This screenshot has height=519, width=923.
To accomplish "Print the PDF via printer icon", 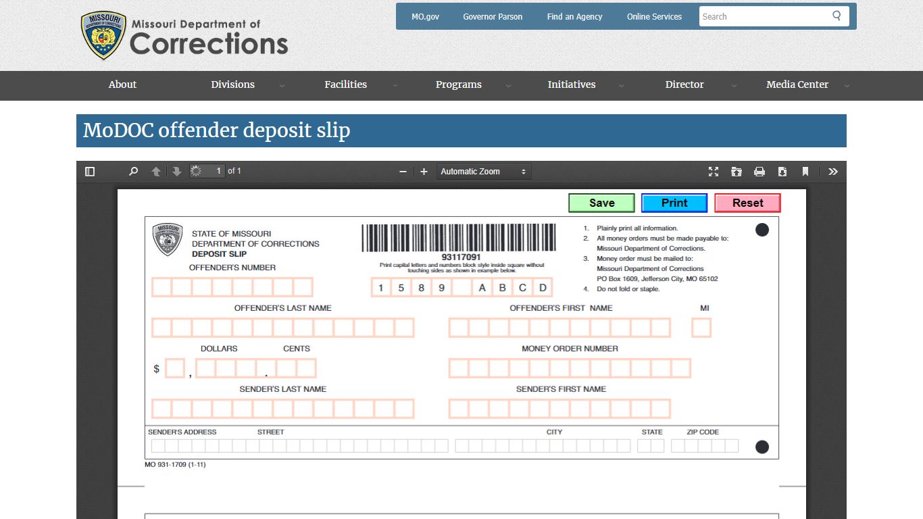I will tap(759, 172).
